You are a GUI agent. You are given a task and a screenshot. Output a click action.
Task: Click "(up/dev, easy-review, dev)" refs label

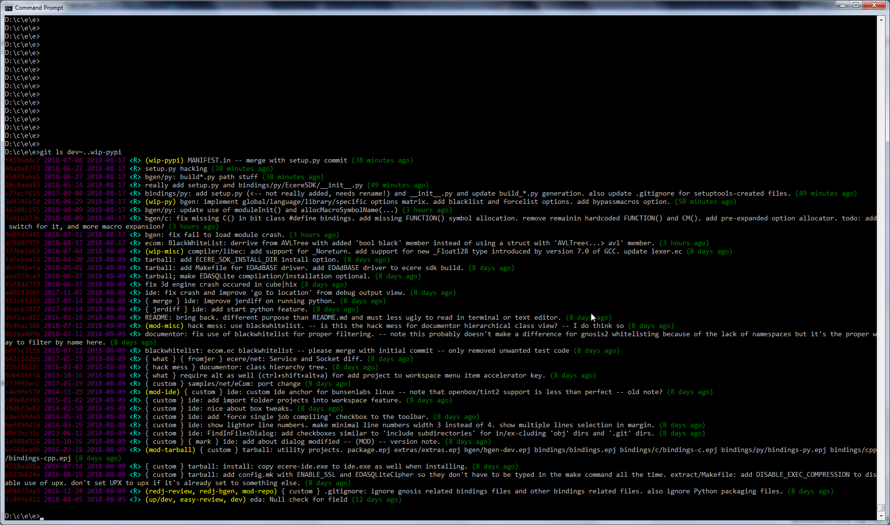[x=196, y=499]
